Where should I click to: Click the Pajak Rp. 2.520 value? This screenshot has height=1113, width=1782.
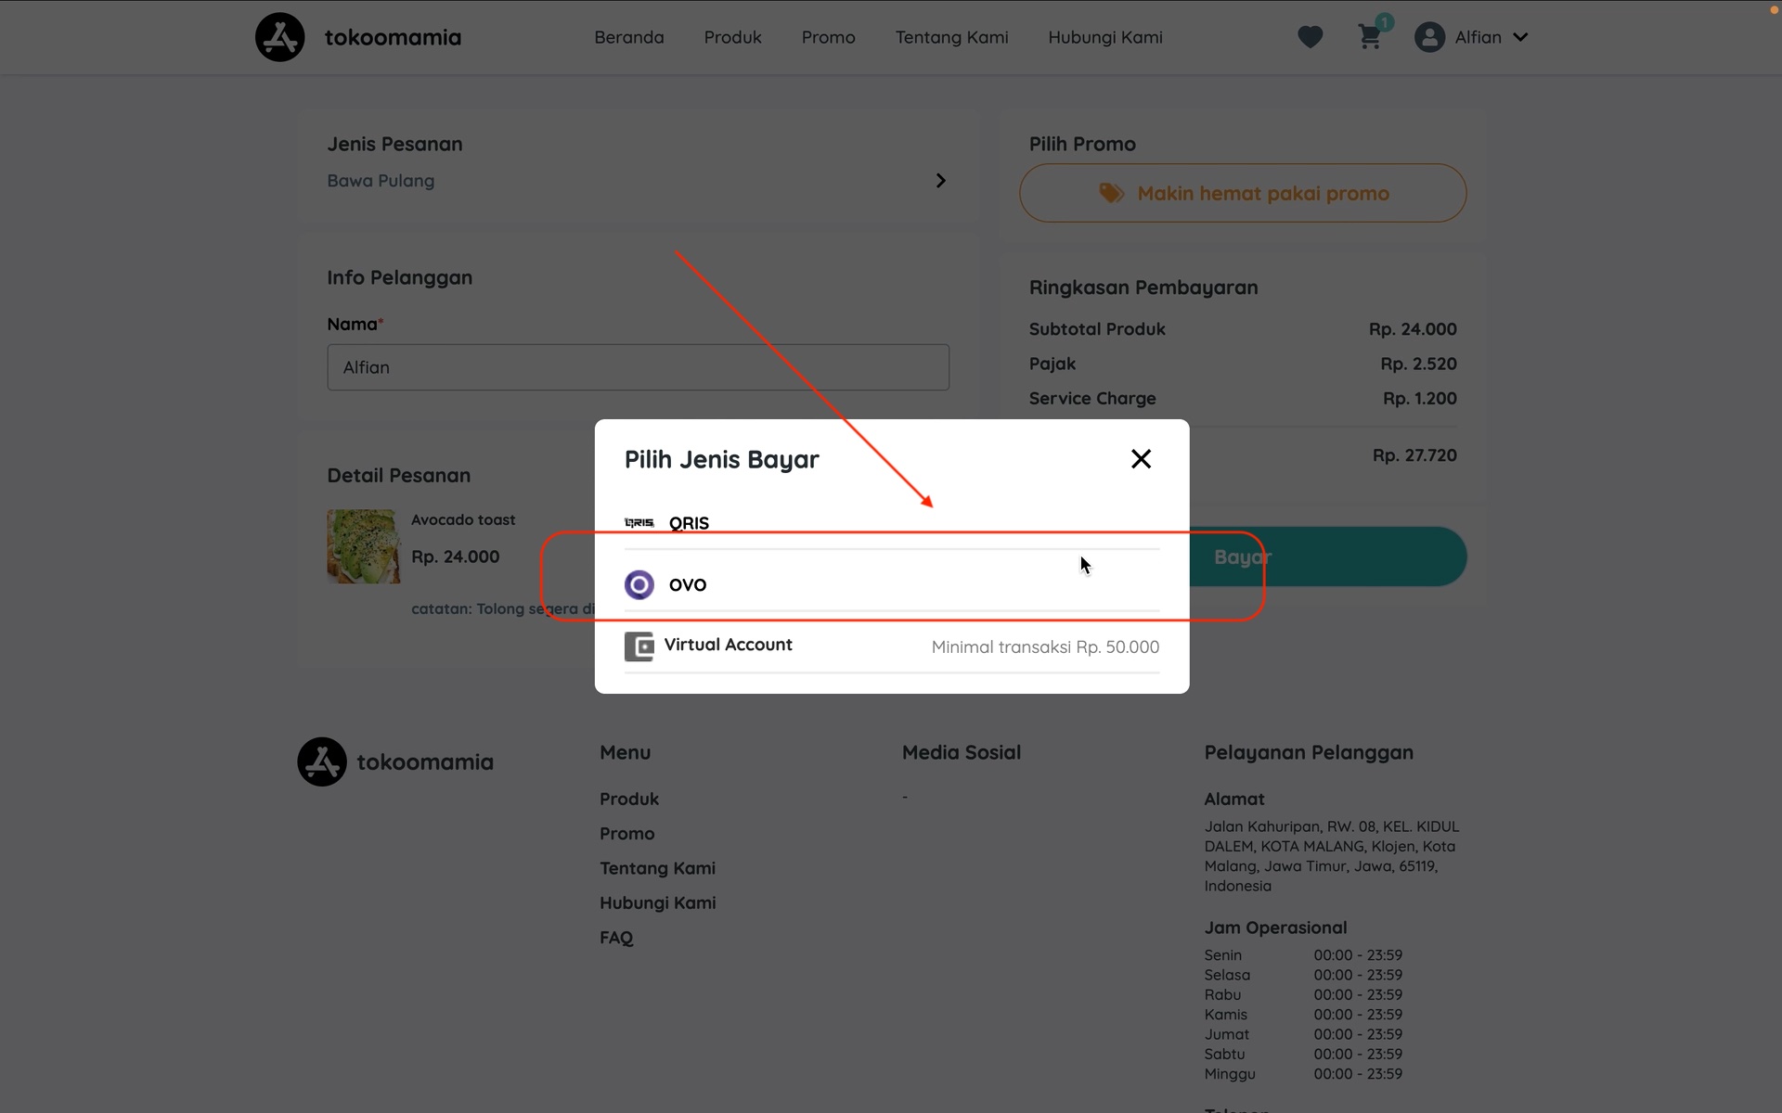click(1418, 364)
